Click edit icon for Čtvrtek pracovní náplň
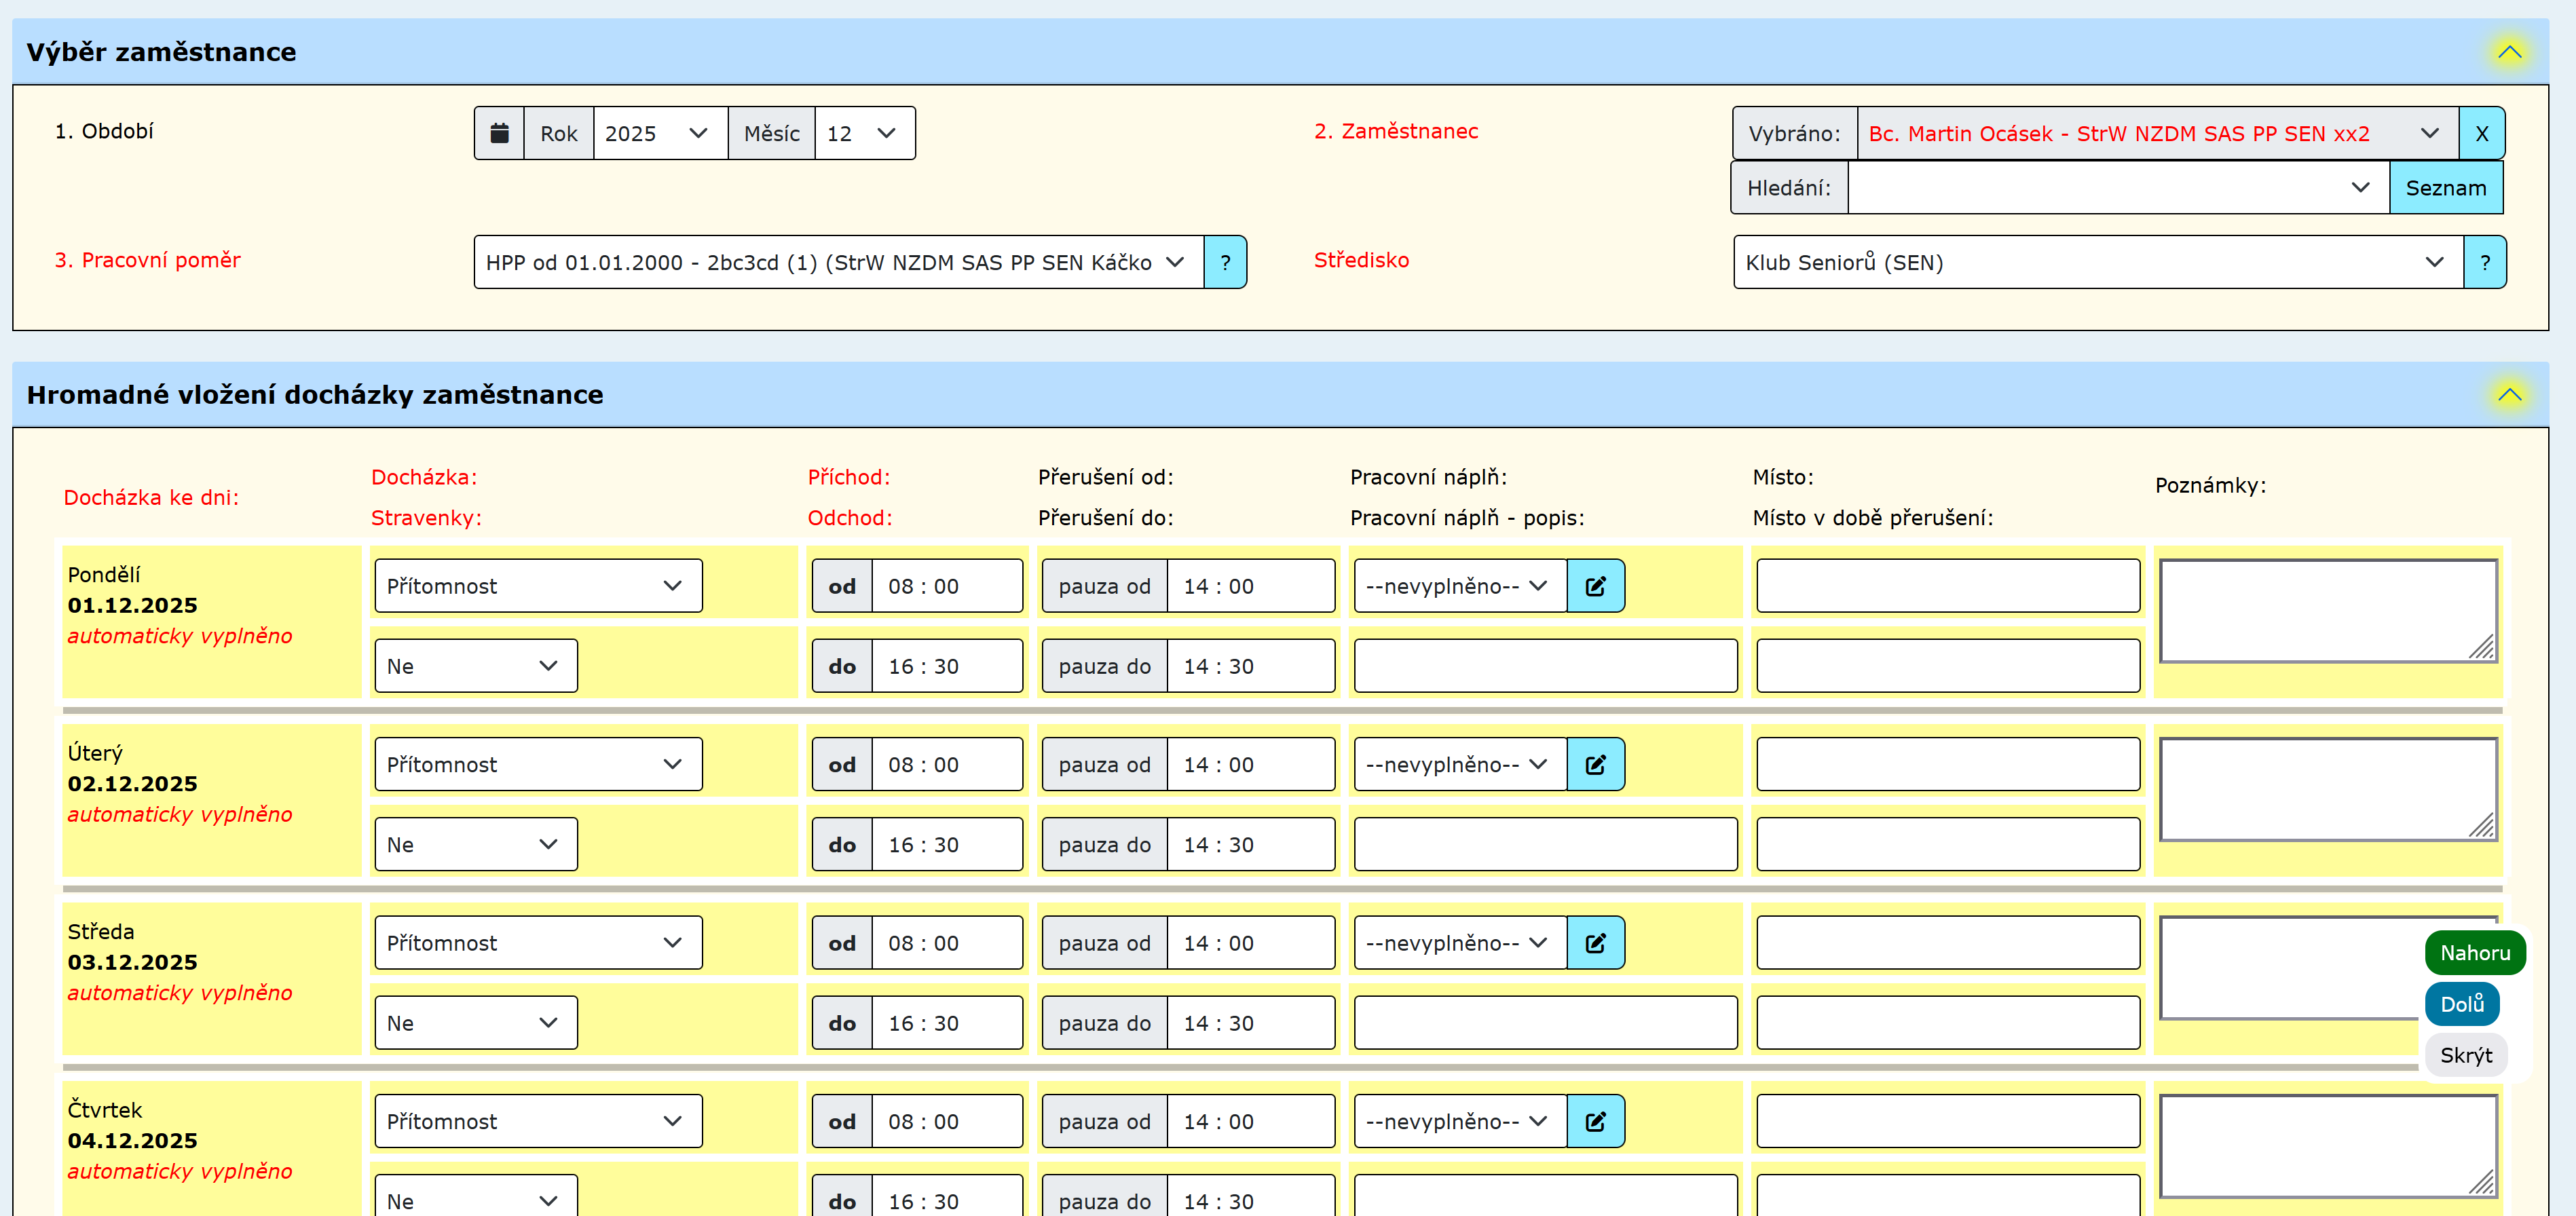 click(1595, 1121)
